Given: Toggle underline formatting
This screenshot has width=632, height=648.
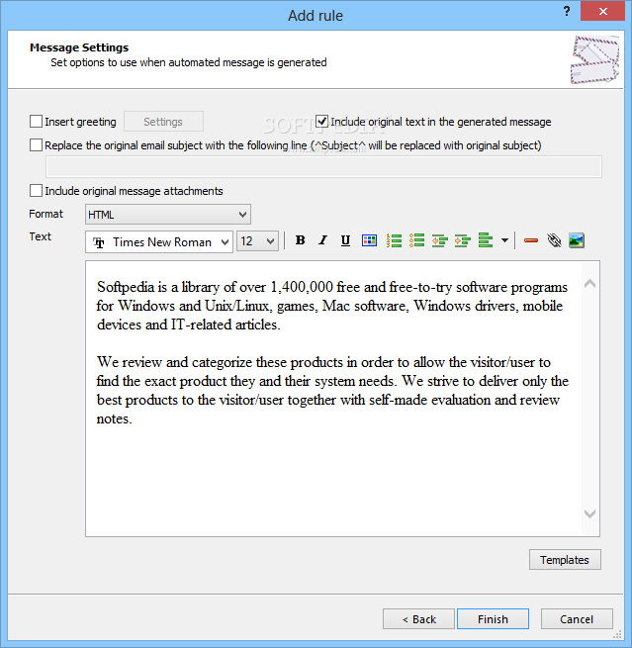Looking at the screenshot, I should (x=345, y=240).
